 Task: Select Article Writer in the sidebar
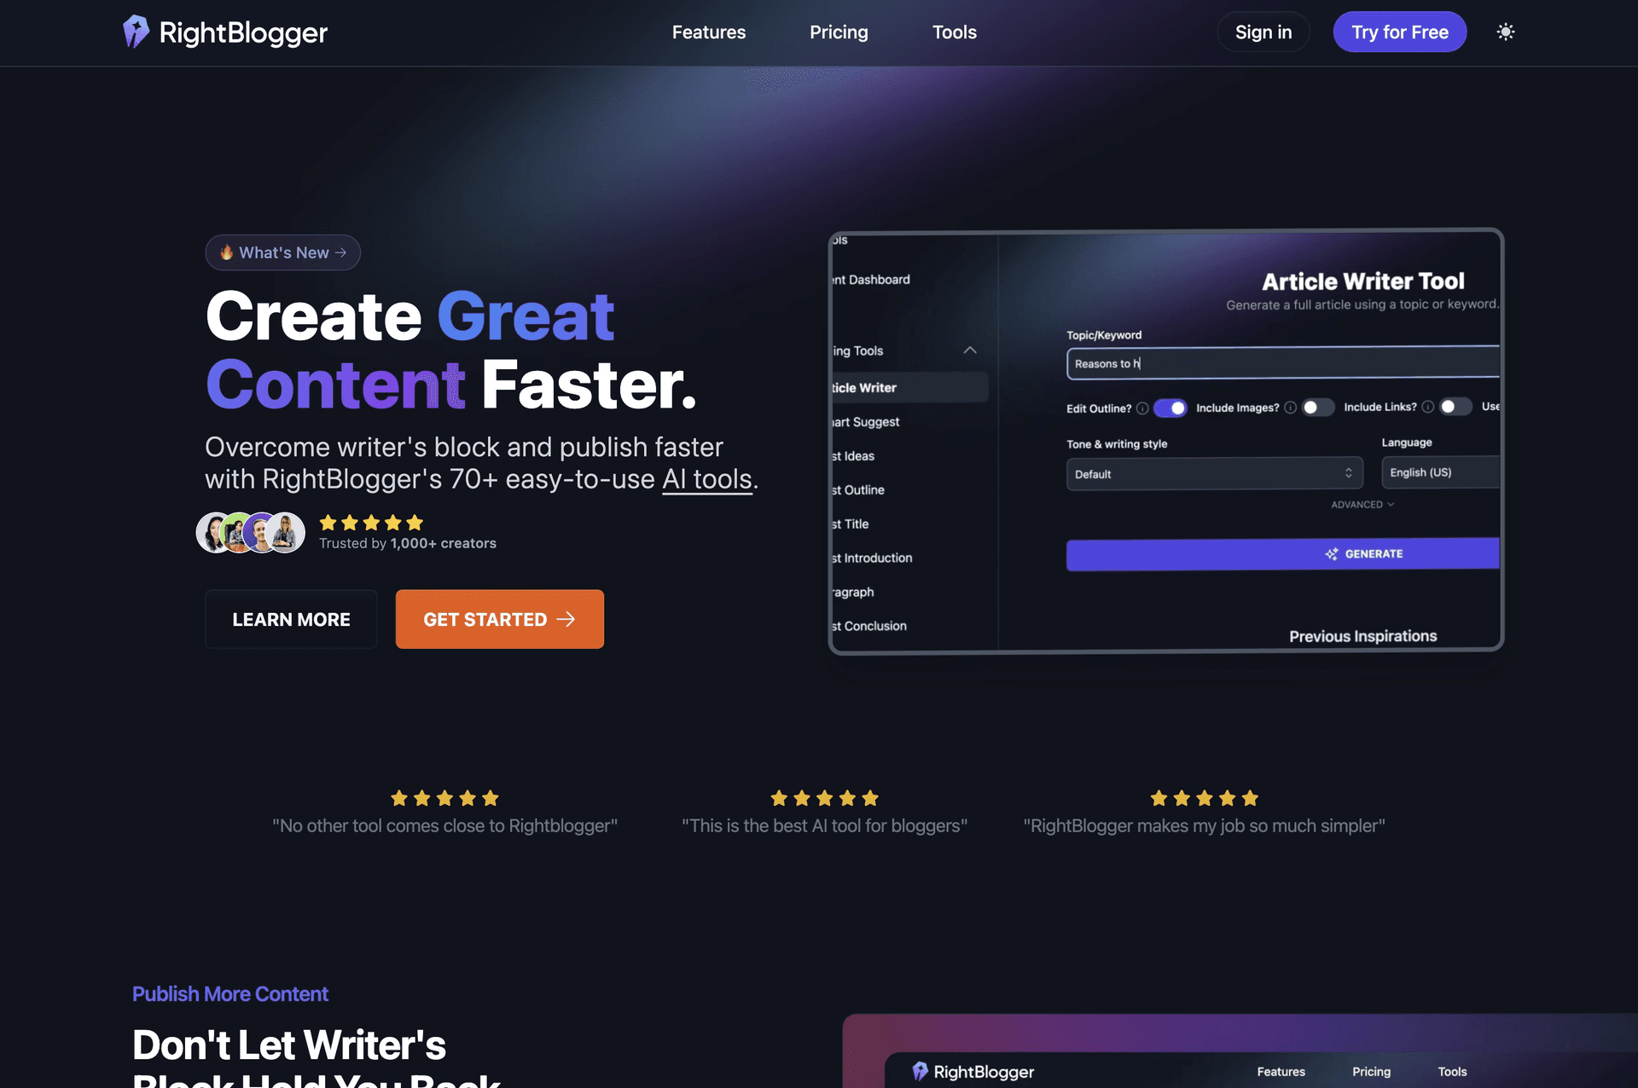(x=909, y=388)
